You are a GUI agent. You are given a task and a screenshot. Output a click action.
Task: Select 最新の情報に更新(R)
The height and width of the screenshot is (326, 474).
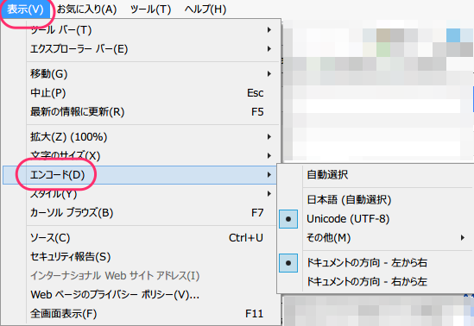pyautogui.click(x=141, y=112)
